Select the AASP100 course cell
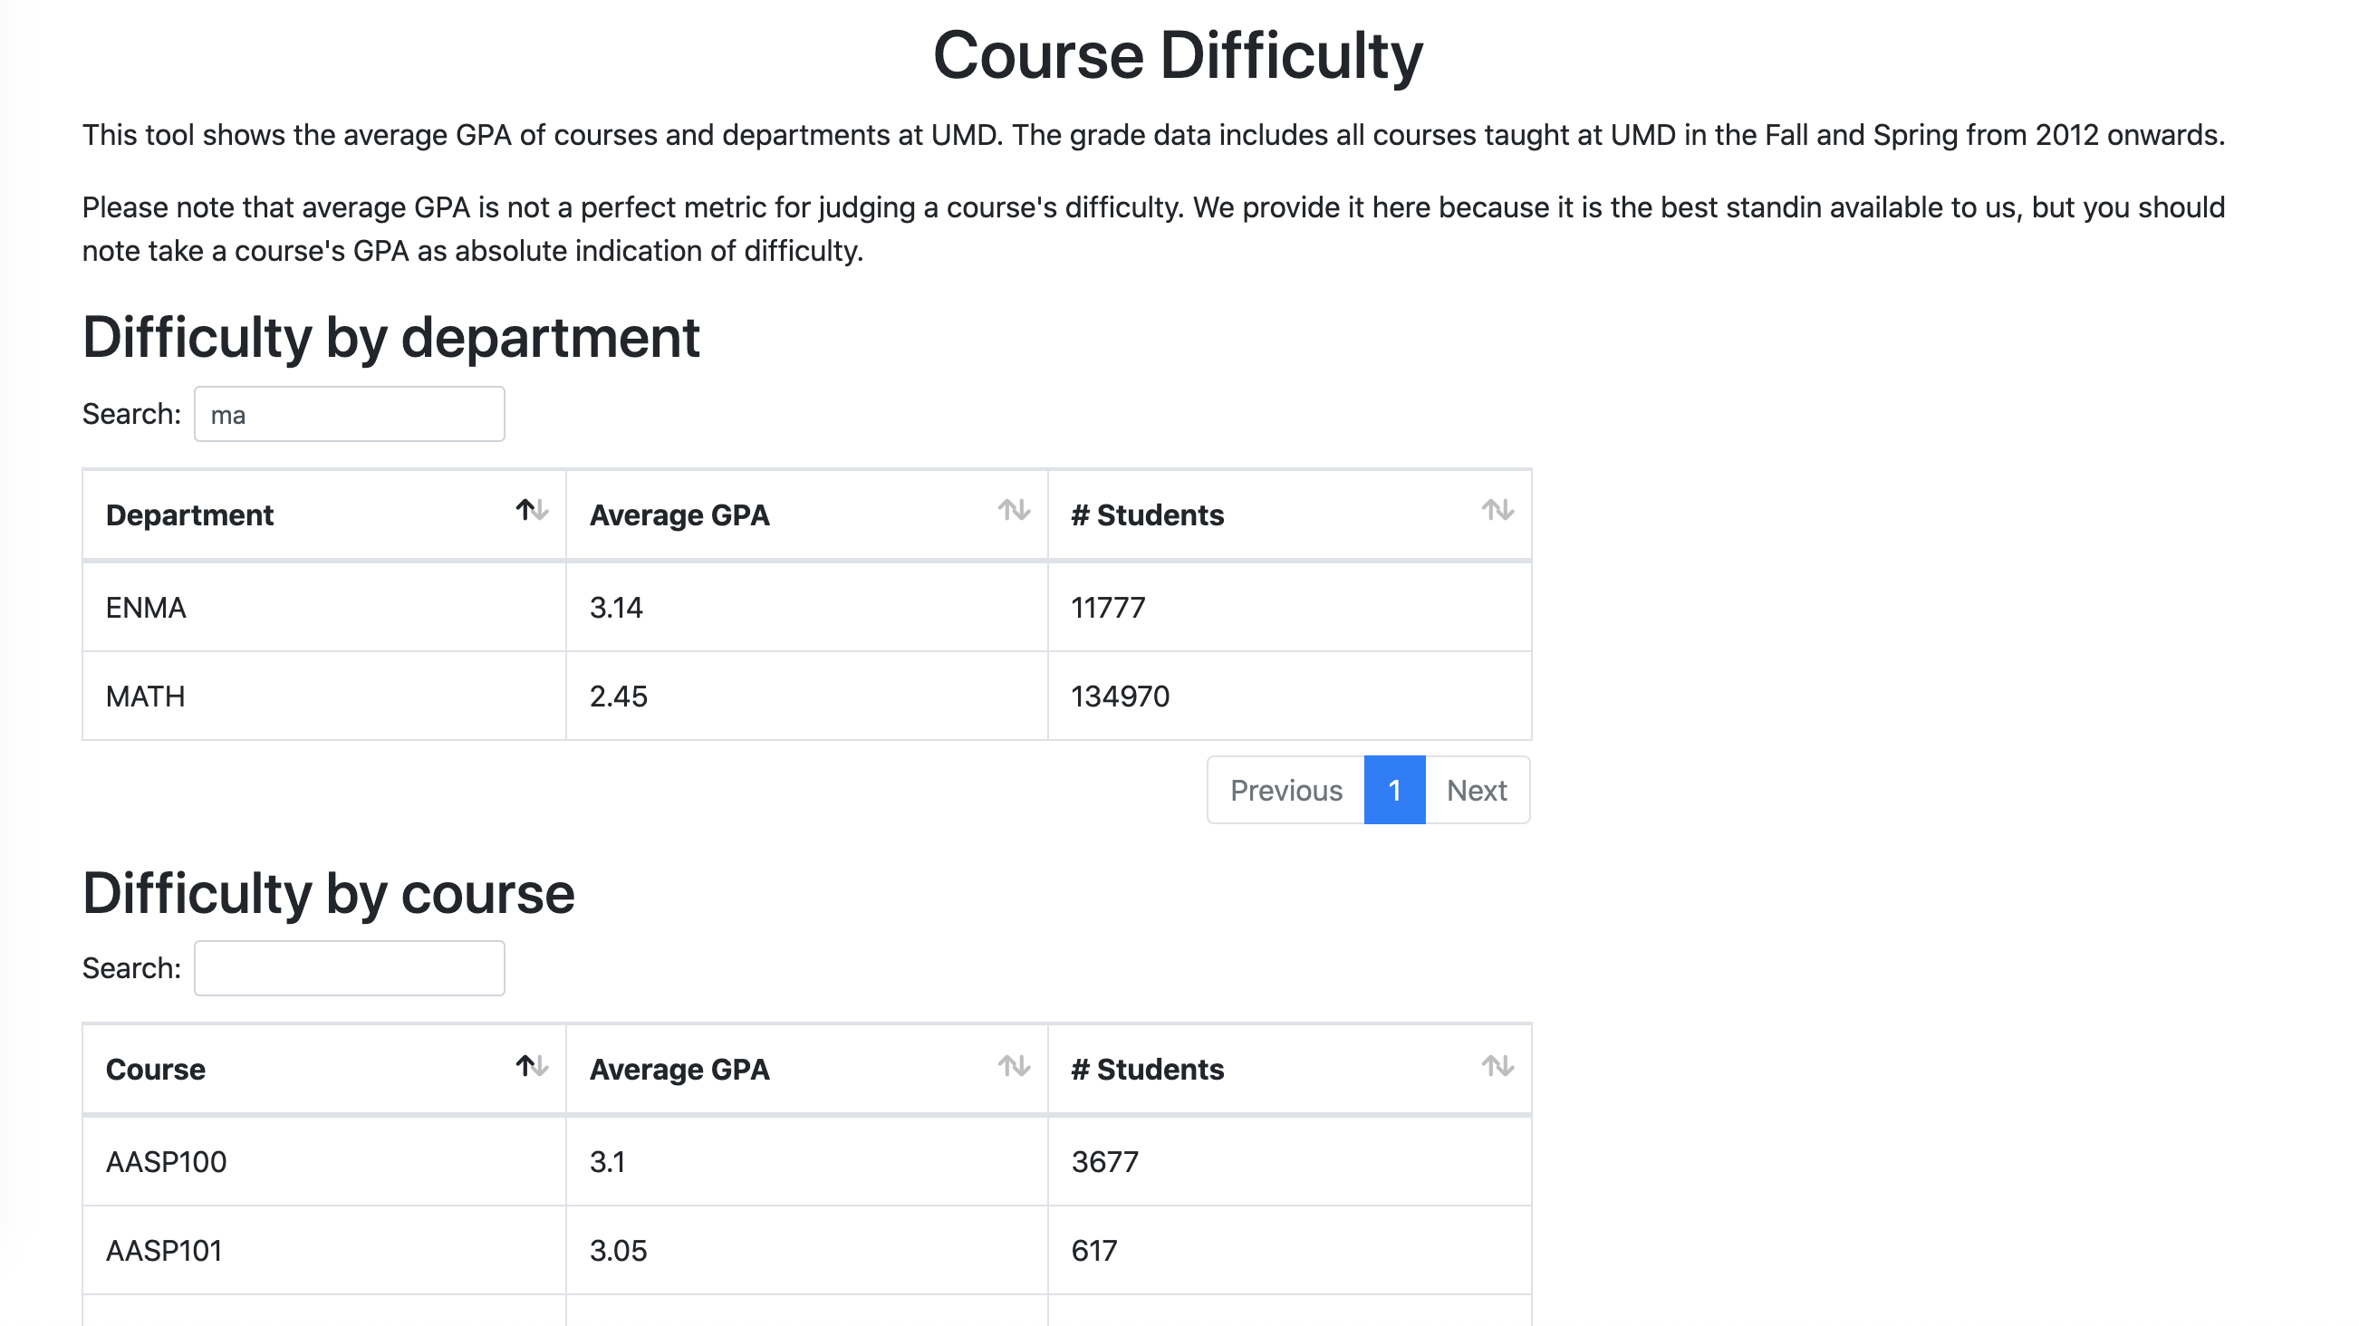 point(166,1162)
